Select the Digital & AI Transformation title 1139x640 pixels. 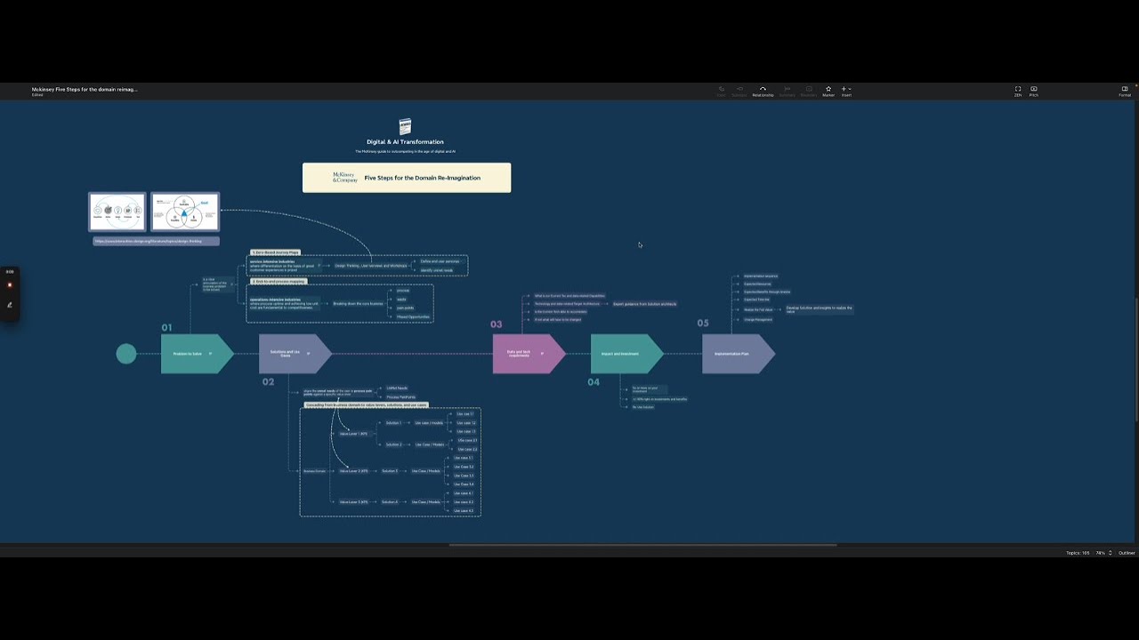[x=405, y=142]
